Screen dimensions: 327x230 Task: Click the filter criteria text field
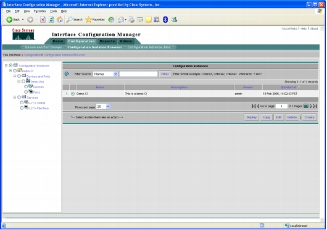pyautogui.click(x=138, y=74)
